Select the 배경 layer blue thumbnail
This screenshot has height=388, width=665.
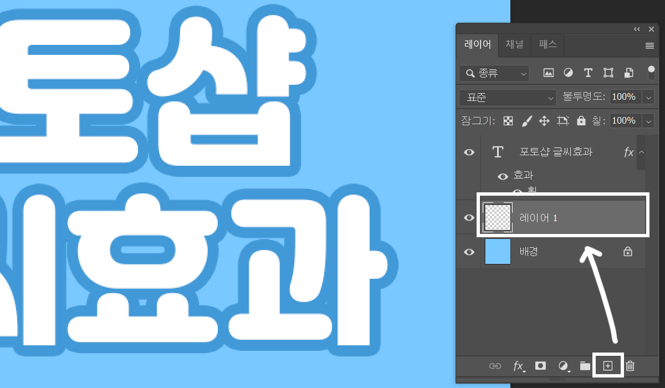(x=498, y=252)
